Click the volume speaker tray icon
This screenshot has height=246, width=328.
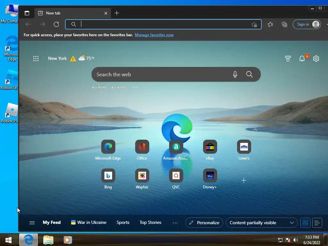[296, 240]
